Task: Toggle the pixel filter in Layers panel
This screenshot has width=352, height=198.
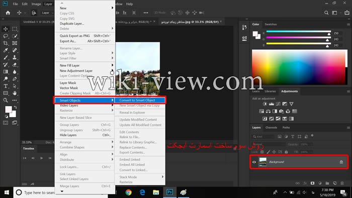Action: click(x=280, y=136)
